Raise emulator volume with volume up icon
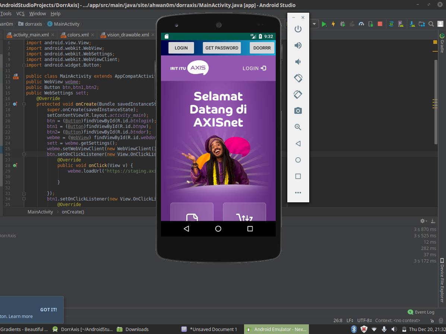446x334 pixels. 298,45
